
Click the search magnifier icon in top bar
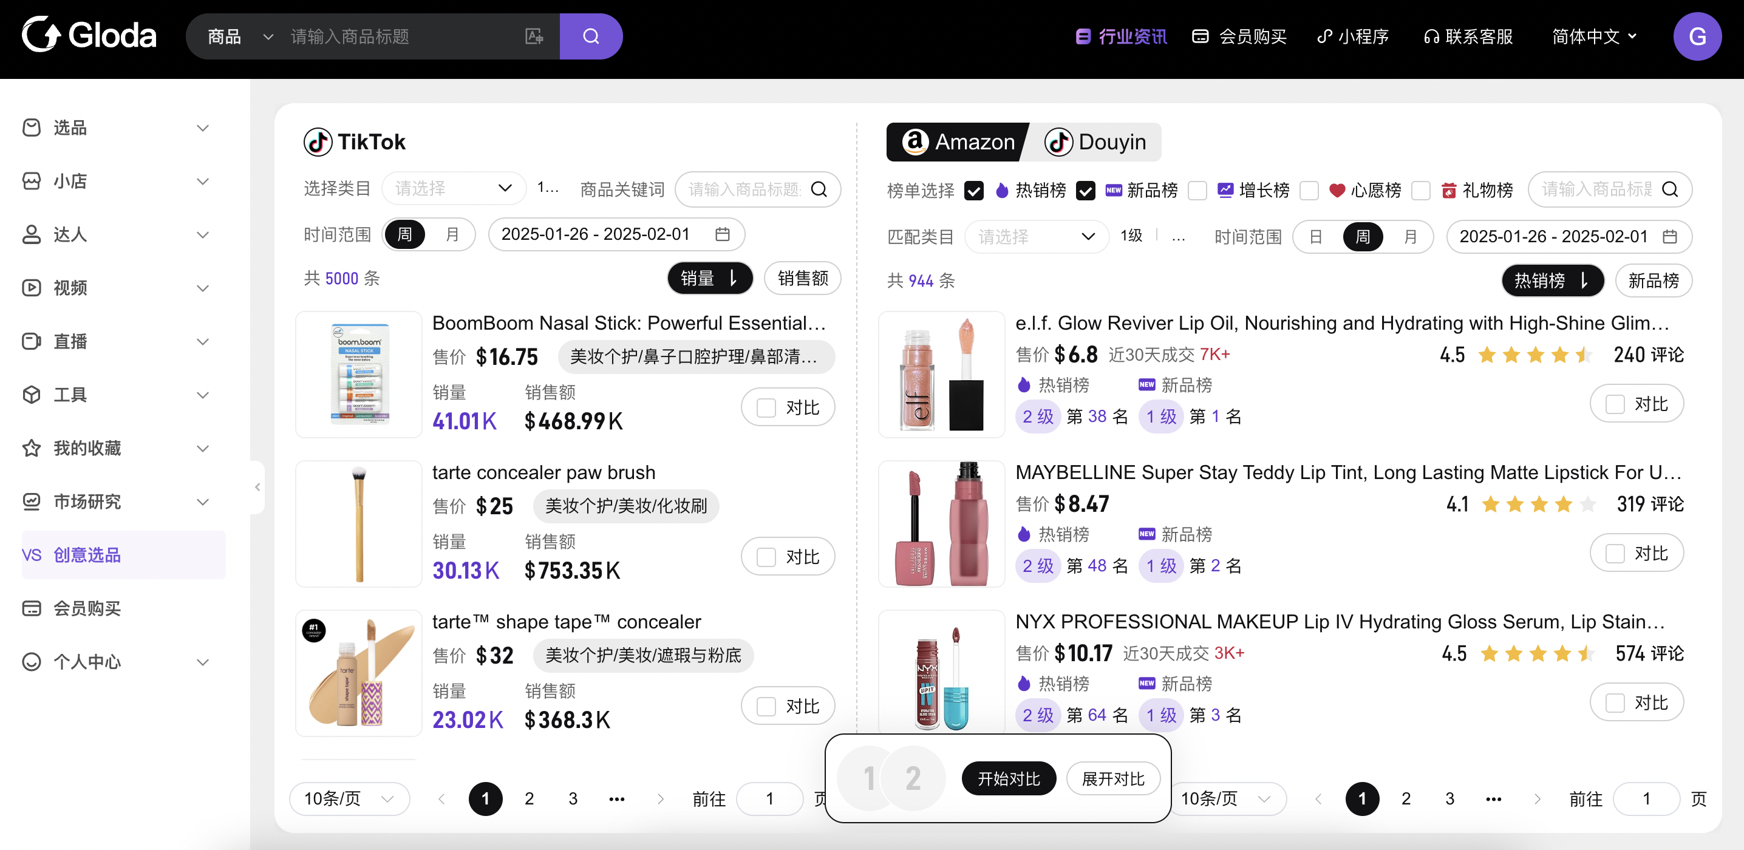click(590, 36)
